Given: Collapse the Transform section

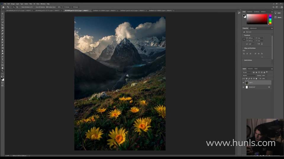Looking at the screenshot, I should tap(243, 35).
